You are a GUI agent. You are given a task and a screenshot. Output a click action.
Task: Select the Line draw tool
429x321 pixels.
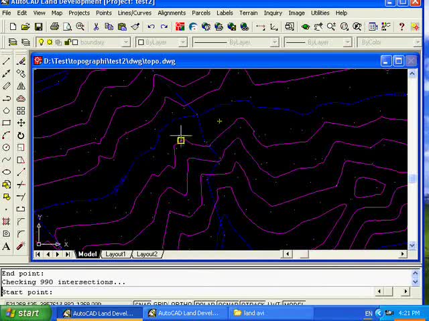[6, 61]
